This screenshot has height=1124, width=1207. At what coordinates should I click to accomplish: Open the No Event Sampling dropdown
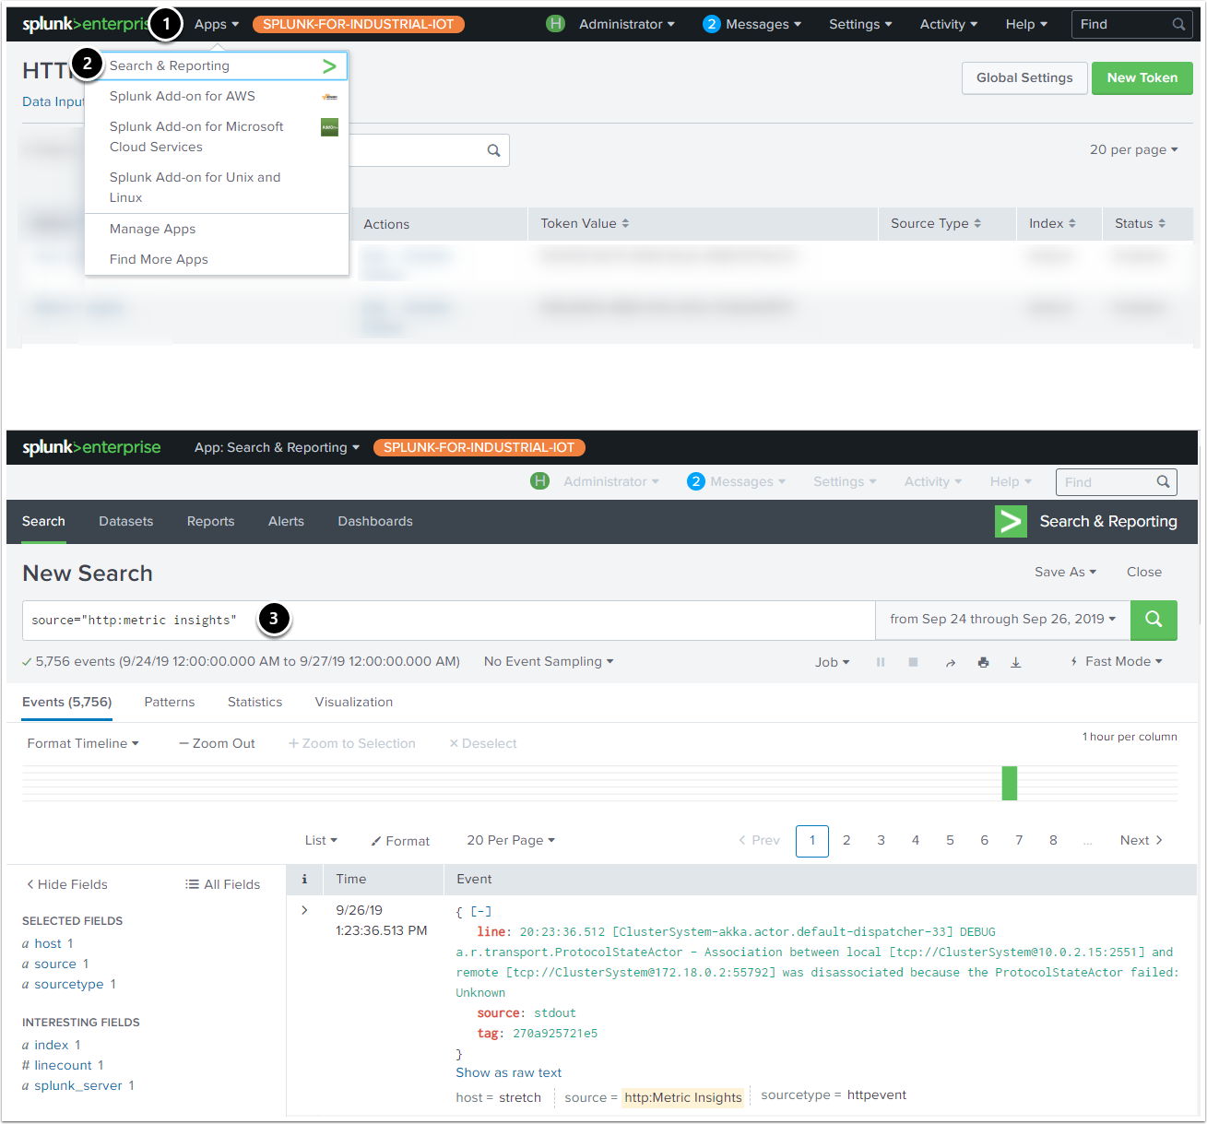point(549,661)
